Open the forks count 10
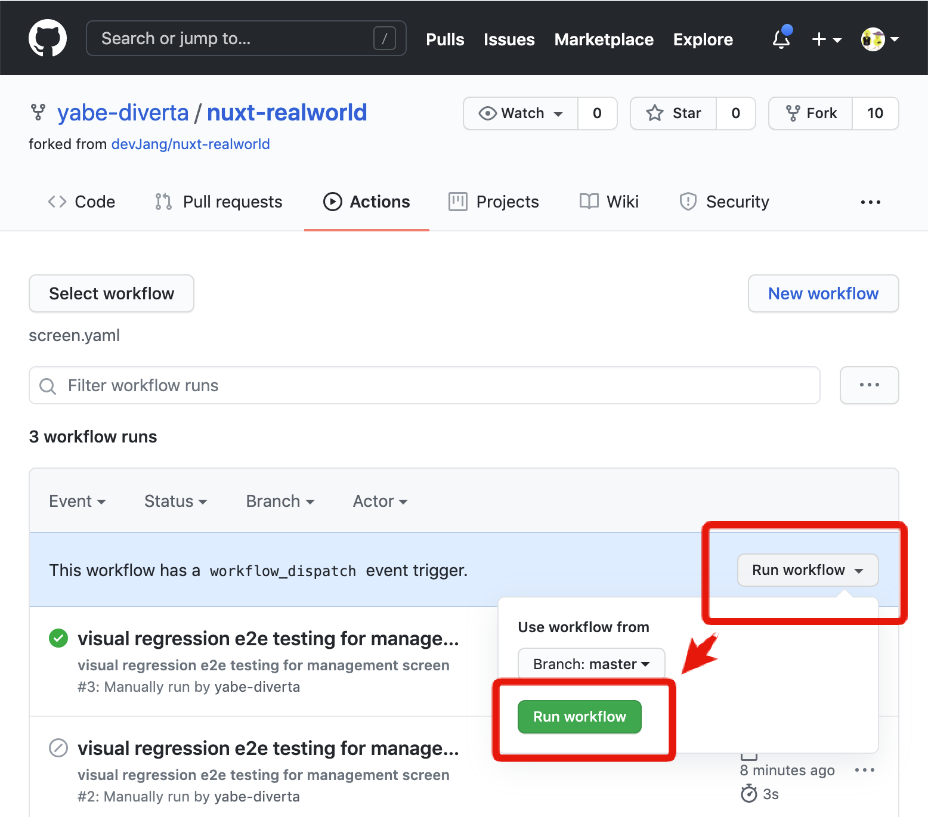 (x=875, y=113)
